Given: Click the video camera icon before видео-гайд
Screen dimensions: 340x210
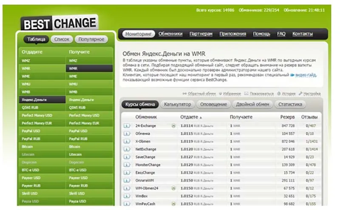Looking at the screenshot, I should (292, 75).
